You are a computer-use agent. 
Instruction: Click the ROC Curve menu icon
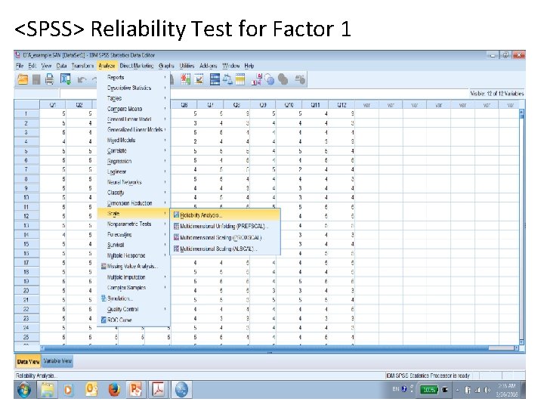pos(104,320)
